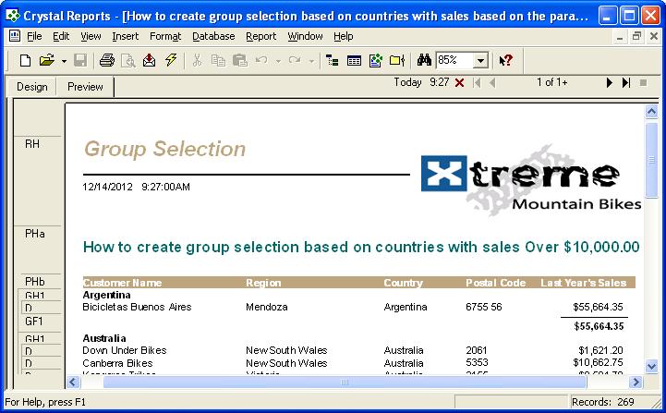The image size is (666, 413).
Task: Click the Xtreme Mountain Bikes logo
Action: 531,180
